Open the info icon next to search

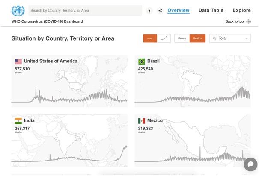pyautogui.click(x=149, y=11)
